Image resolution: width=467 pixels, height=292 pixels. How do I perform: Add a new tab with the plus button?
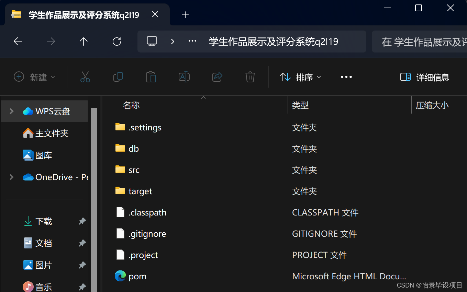(x=185, y=15)
